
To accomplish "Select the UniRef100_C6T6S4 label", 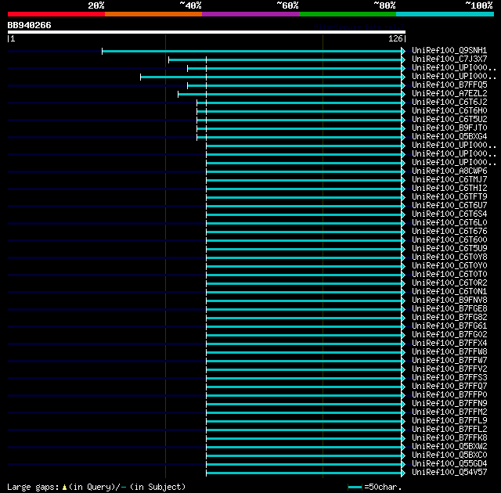I will [449, 214].
